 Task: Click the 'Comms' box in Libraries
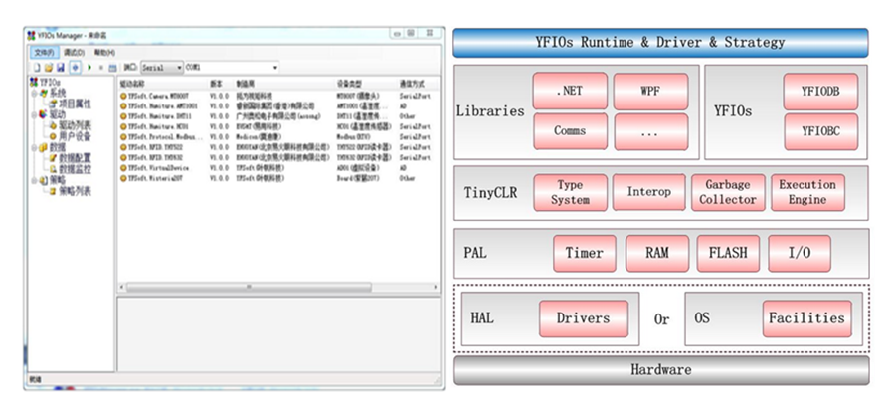(x=570, y=131)
